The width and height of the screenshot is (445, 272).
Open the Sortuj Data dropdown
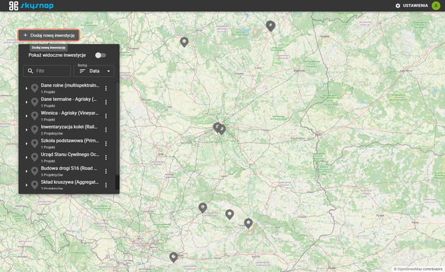pyautogui.click(x=94, y=71)
